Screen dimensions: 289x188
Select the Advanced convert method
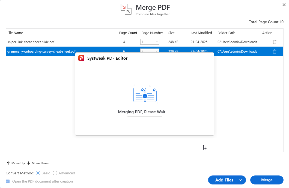(x=55, y=173)
